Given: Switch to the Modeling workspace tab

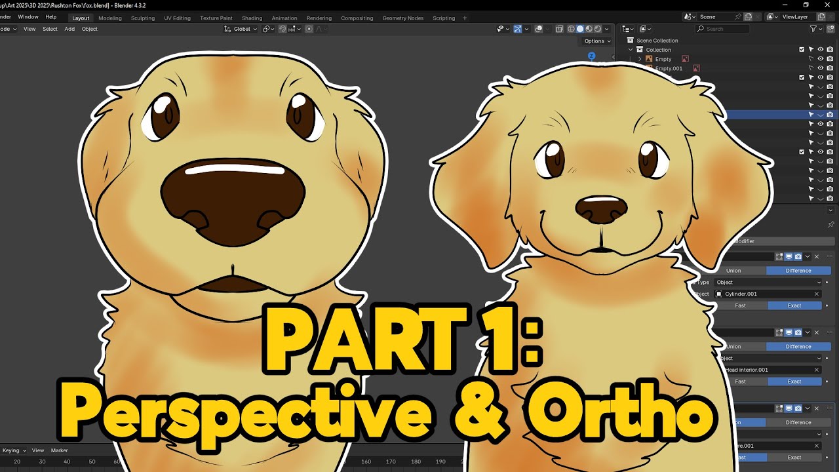Looking at the screenshot, I should [x=110, y=18].
